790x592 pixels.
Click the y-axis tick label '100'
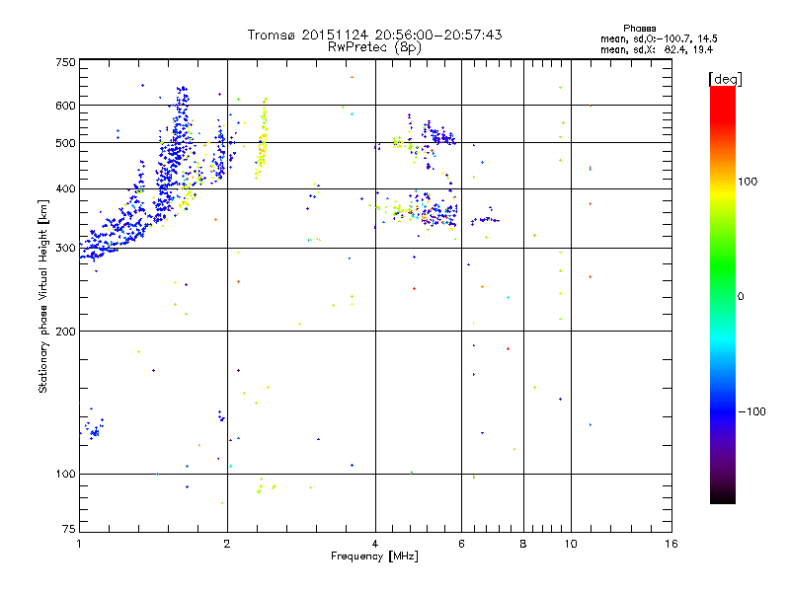(x=65, y=475)
